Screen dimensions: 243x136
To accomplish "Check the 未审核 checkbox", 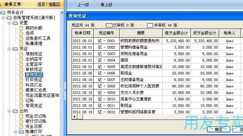I will [150, 25].
